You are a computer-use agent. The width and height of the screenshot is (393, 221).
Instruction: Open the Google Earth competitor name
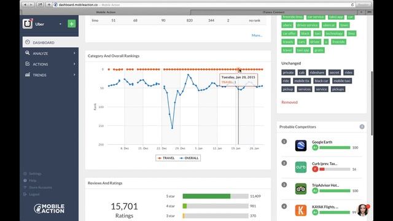tap(322, 142)
